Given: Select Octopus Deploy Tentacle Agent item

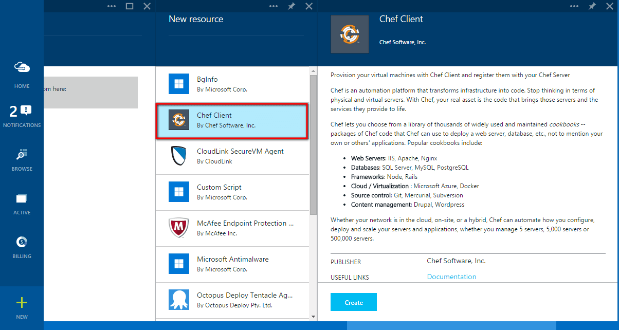Looking at the screenshot, I should (232, 300).
